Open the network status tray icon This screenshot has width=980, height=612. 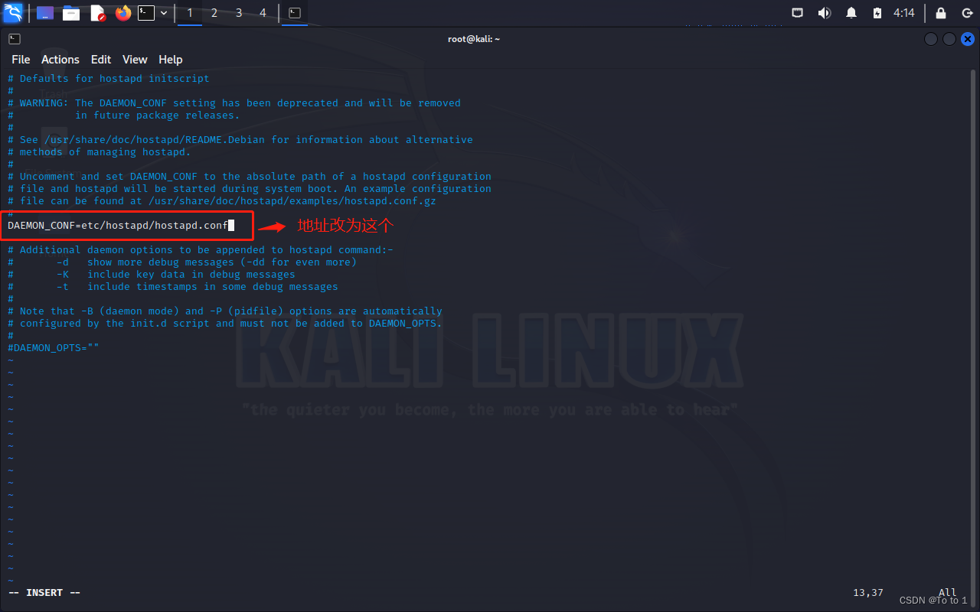point(797,12)
